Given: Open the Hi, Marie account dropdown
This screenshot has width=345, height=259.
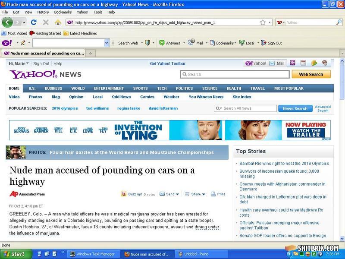Looking at the screenshot, I should click(19, 63).
